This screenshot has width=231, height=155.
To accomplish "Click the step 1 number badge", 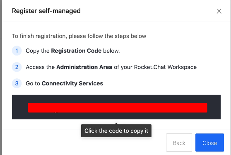I will 17,51.
